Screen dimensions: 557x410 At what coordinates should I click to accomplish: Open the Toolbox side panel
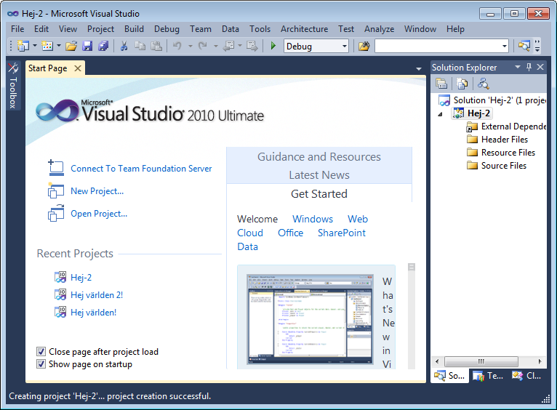[x=13, y=87]
